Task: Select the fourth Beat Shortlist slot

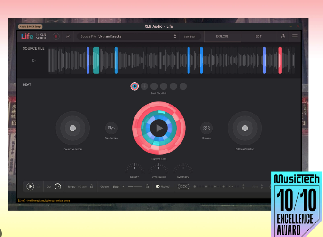Action: pyautogui.click(x=164, y=86)
